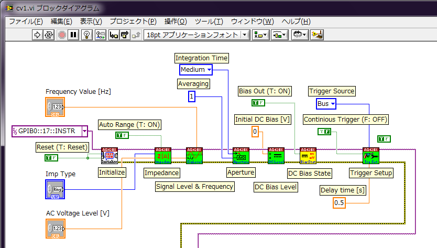Click the Averaging label
Image resolution: width=437 pixels, height=248 pixels.
click(193, 84)
